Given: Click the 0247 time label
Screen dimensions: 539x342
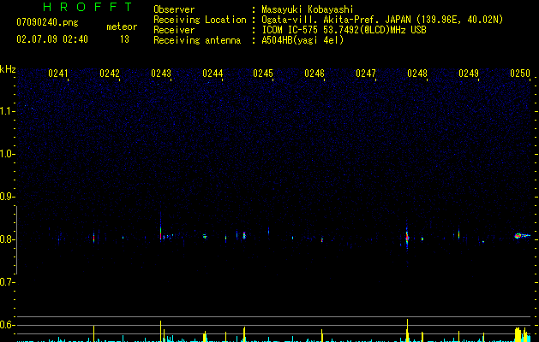Looking at the screenshot, I should 366,74.
